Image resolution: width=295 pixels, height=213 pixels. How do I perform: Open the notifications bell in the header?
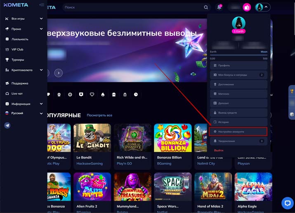[x=219, y=7]
